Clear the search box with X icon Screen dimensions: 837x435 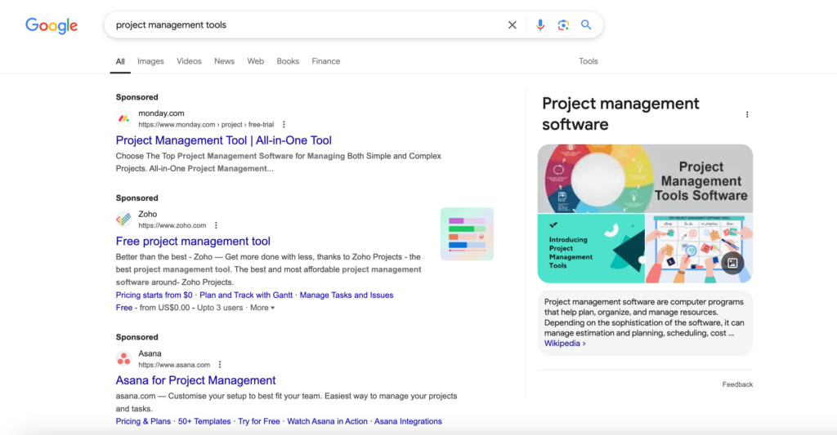click(x=512, y=25)
